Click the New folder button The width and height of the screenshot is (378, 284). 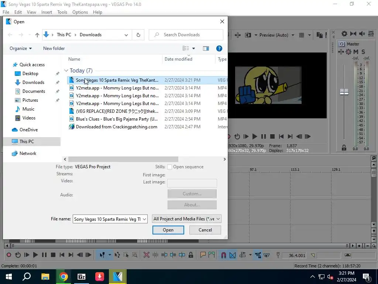54,48
